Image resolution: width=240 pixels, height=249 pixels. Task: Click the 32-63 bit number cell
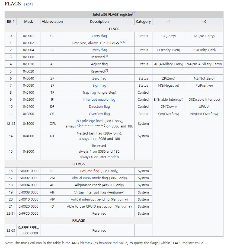(11, 230)
